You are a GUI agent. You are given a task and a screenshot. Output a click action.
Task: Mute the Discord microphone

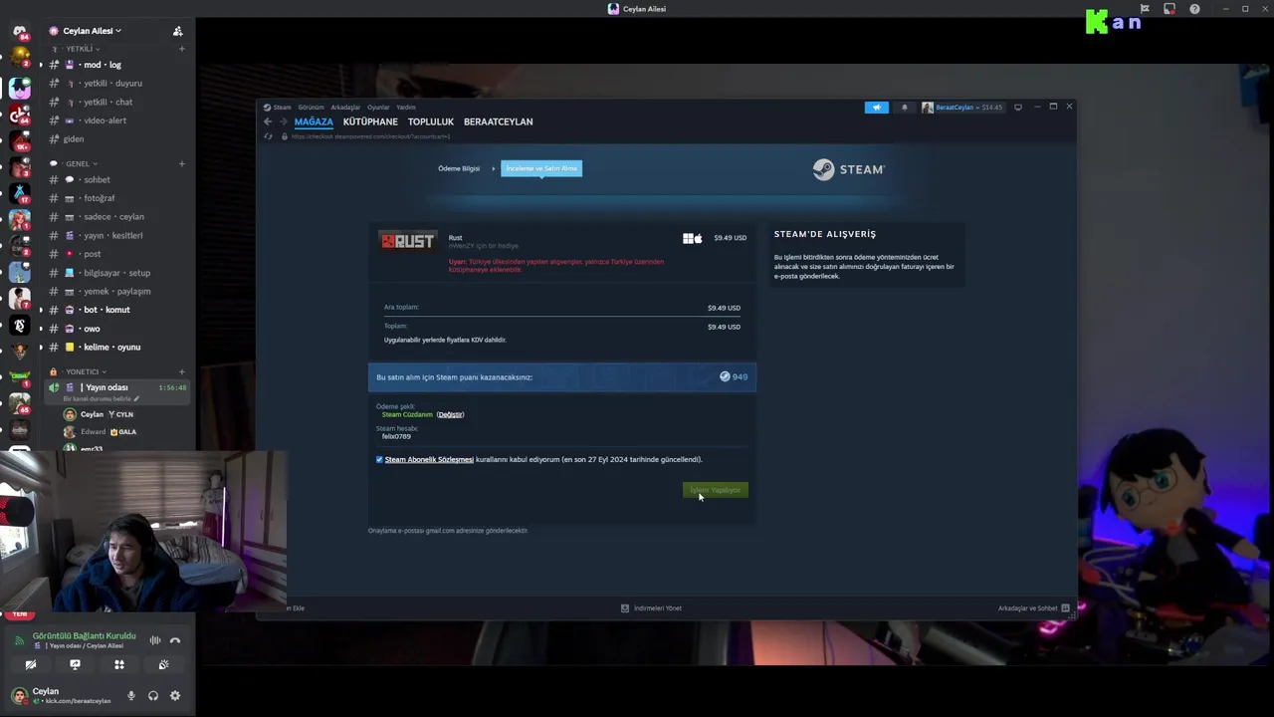(x=130, y=696)
